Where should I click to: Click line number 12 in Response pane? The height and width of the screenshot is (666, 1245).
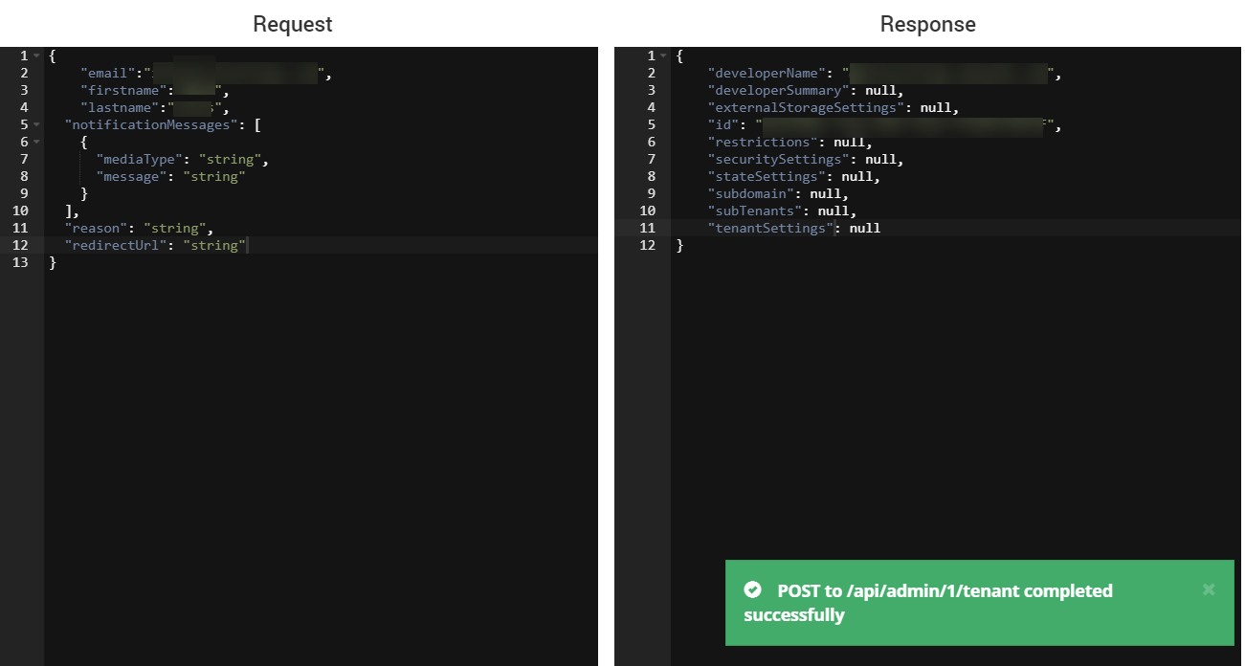tap(651, 245)
